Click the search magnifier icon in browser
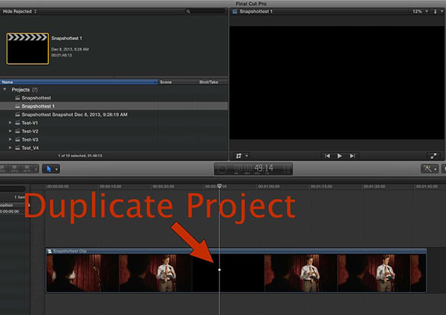 click(x=188, y=11)
